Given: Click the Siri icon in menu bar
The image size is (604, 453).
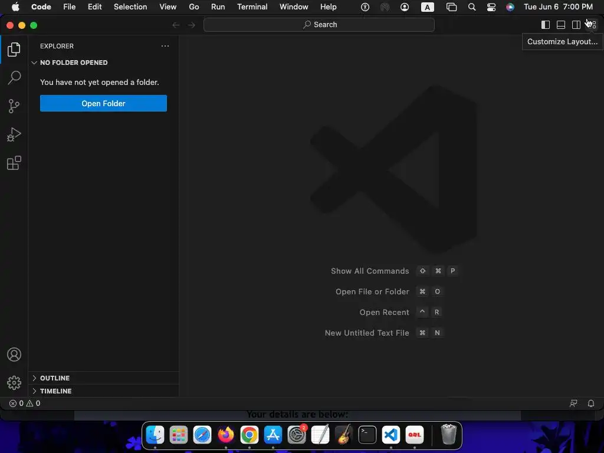Looking at the screenshot, I should click(510, 7).
